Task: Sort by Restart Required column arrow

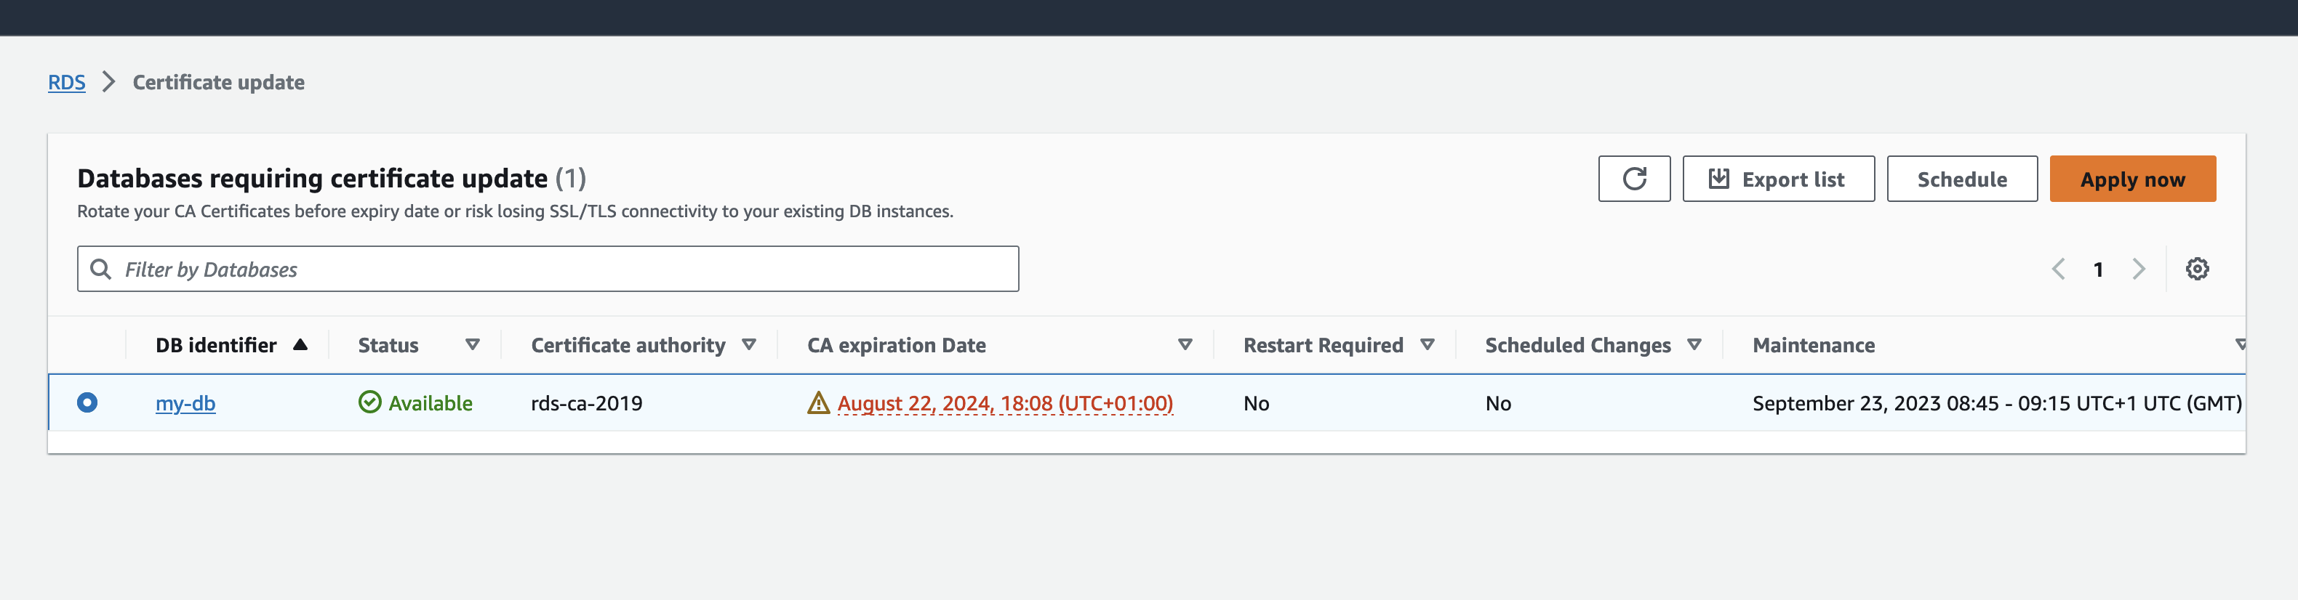Action: 1428,345
